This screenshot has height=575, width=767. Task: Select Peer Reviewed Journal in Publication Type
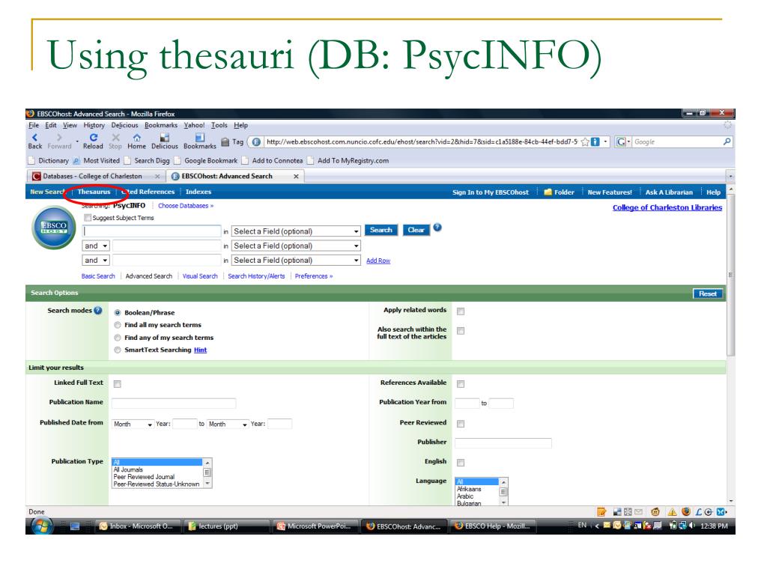click(x=144, y=477)
